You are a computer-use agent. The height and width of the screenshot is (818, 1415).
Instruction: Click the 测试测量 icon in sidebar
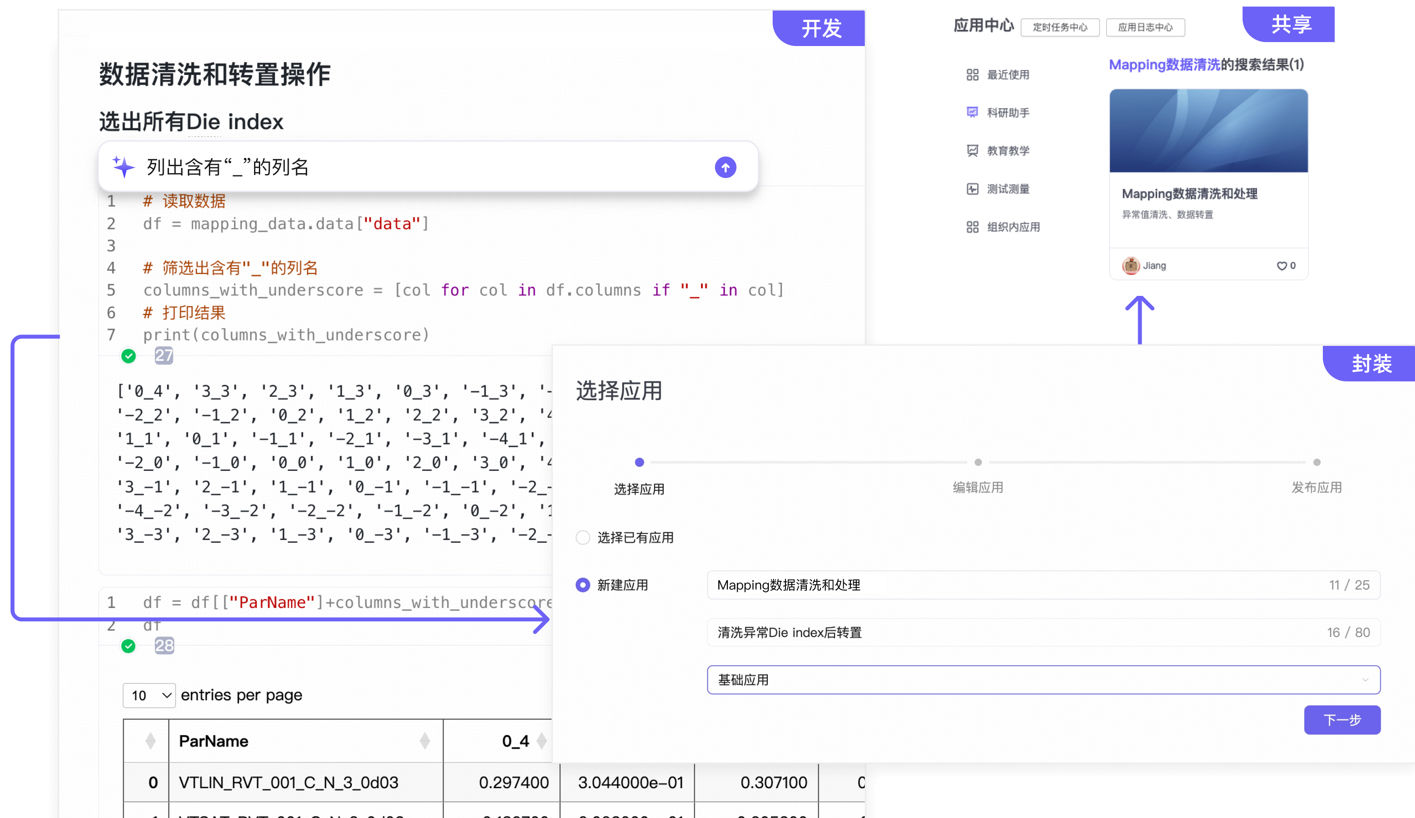pos(972,188)
